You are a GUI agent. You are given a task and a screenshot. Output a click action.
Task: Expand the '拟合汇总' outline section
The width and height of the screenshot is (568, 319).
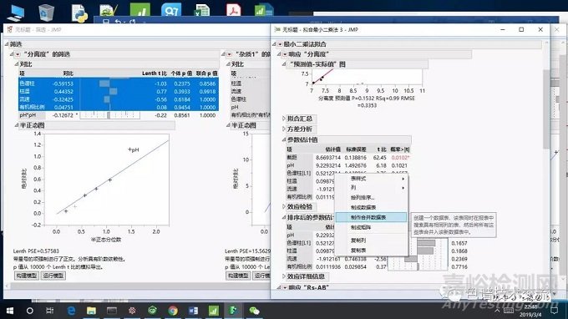coord(284,119)
